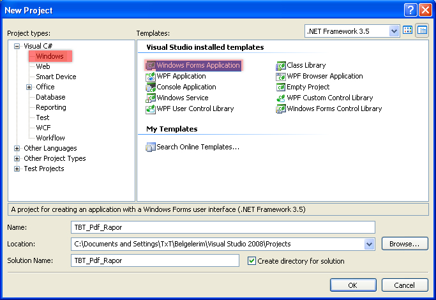The width and height of the screenshot is (436, 300).
Task: Select Workflow project type
Action: [50, 138]
